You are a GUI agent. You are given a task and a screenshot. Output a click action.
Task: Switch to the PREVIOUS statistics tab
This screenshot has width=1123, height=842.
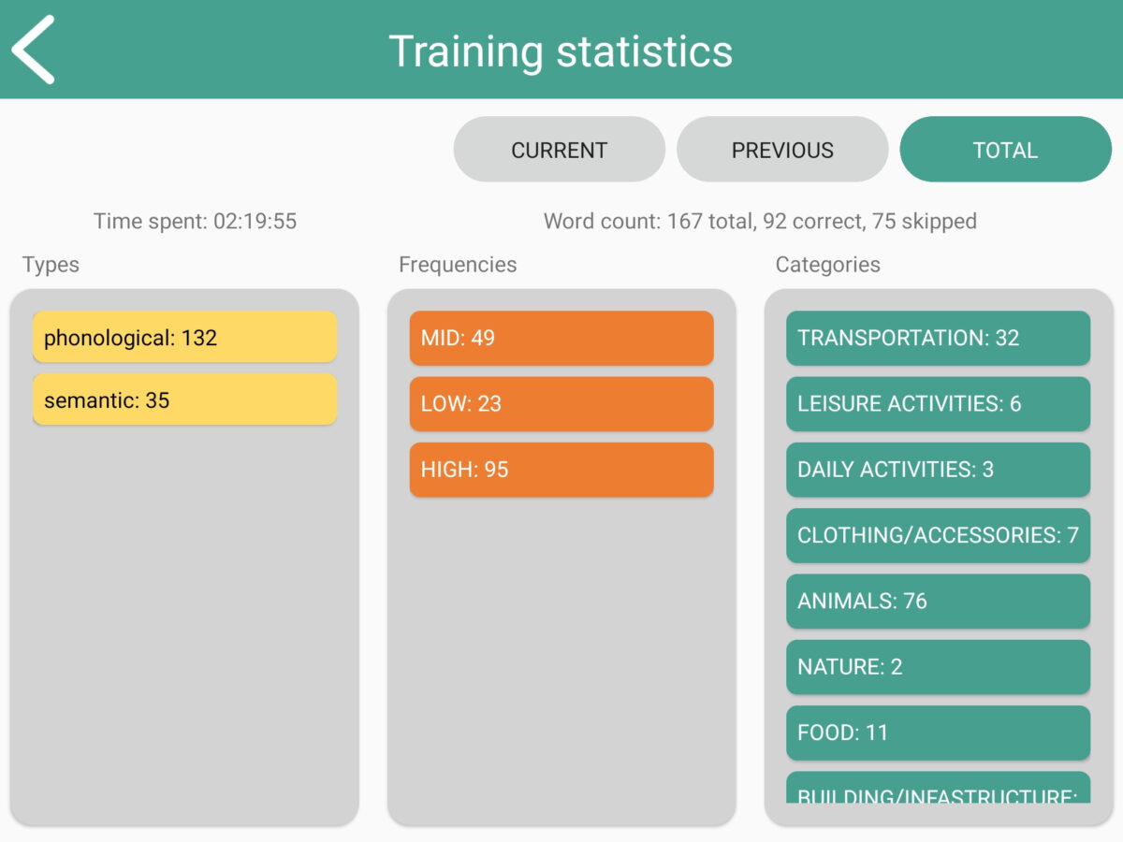782,150
